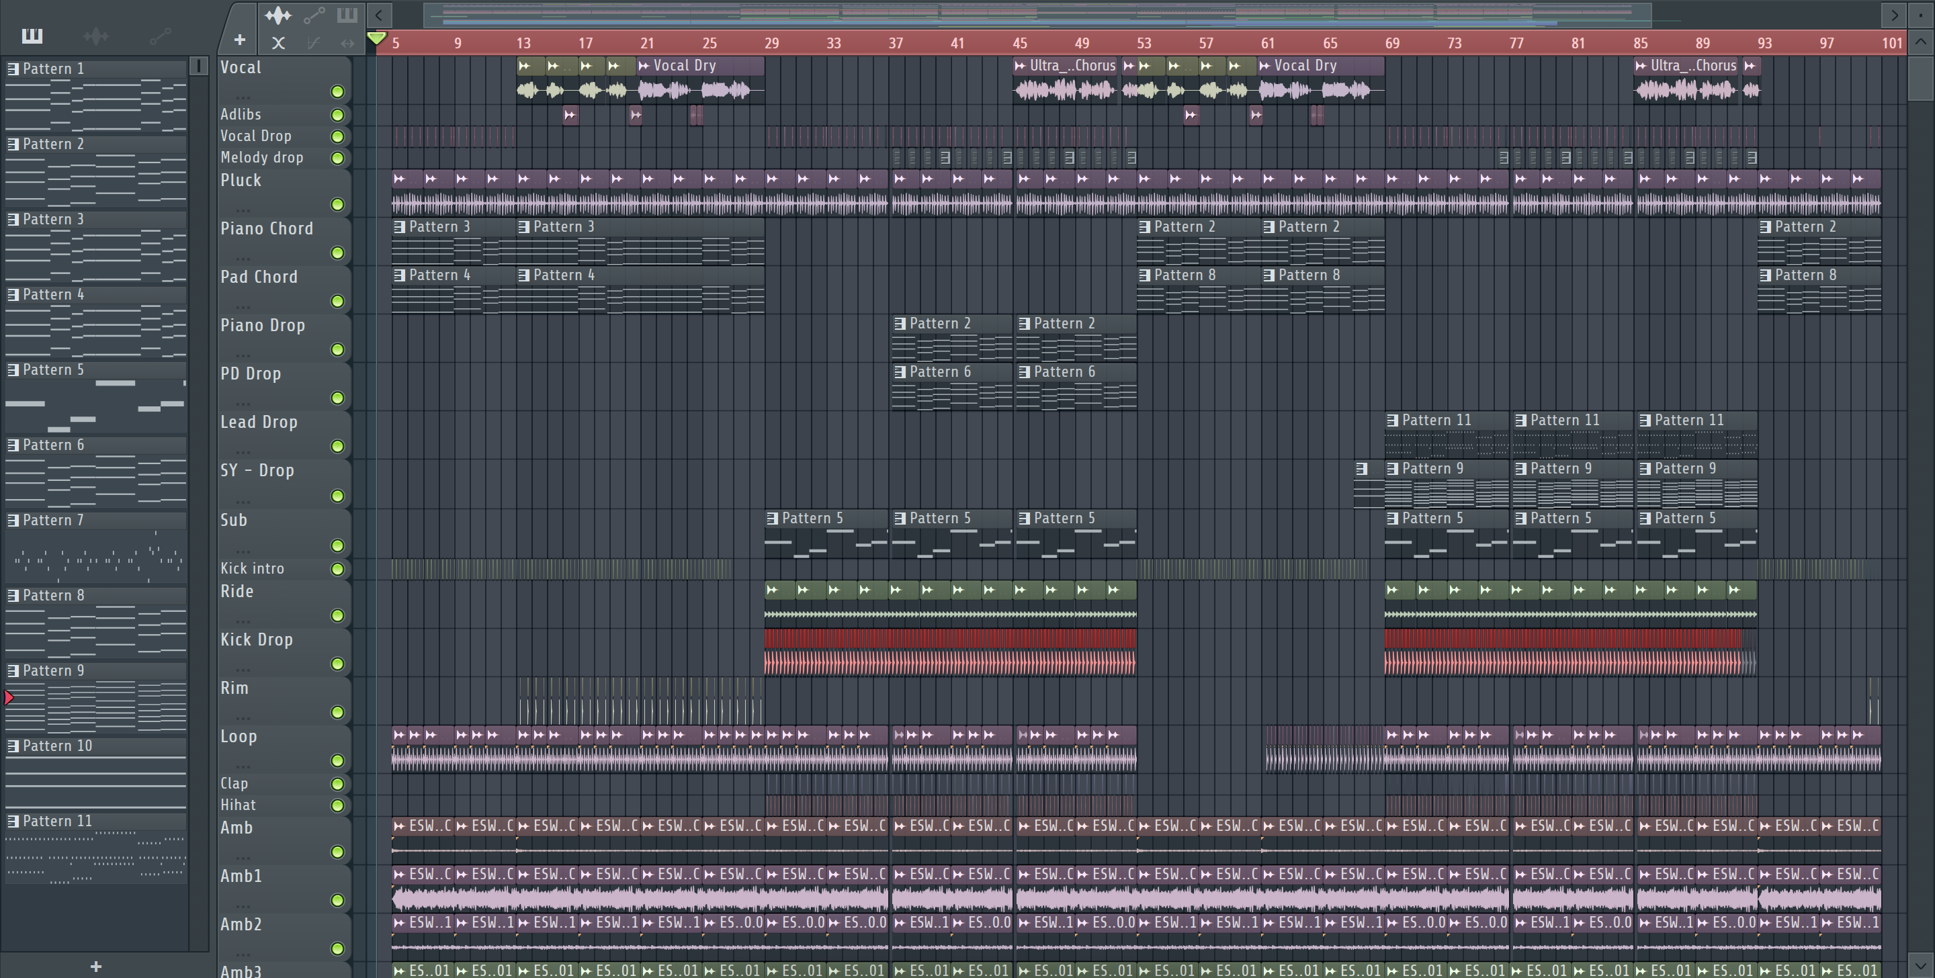The height and width of the screenshot is (978, 1935).
Task: Show automation clips in the picker panel
Action: pos(160,36)
